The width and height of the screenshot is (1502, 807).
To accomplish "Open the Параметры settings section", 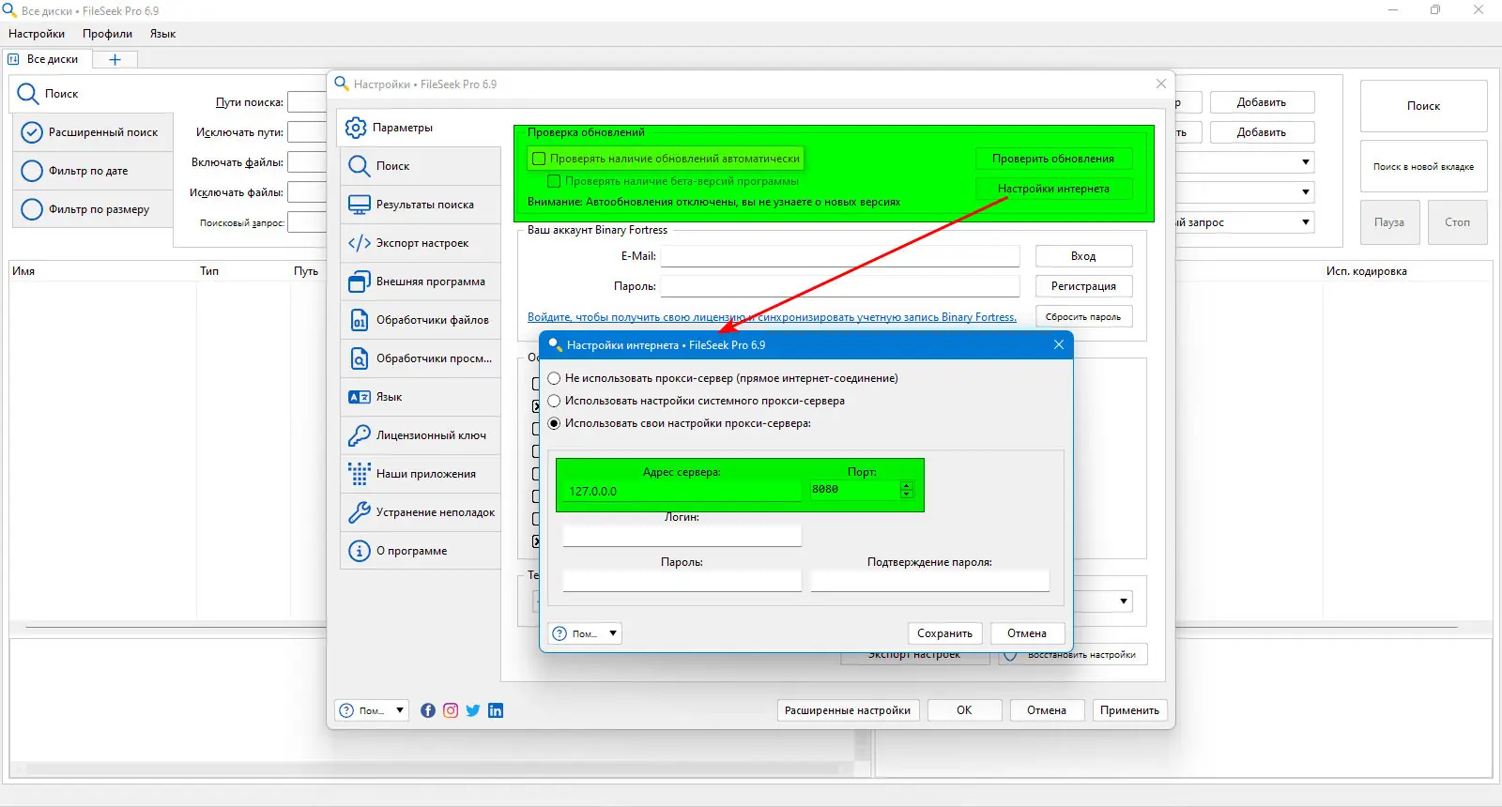I will pos(419,128).
